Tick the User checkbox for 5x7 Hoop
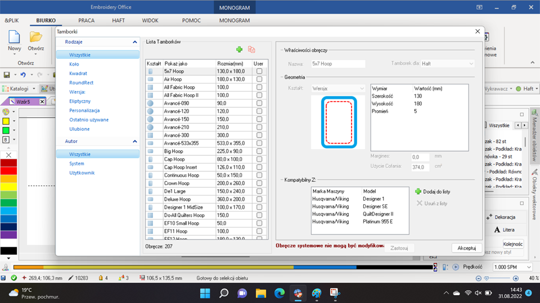This screenshot has height=303, width=540. point(259,71)
